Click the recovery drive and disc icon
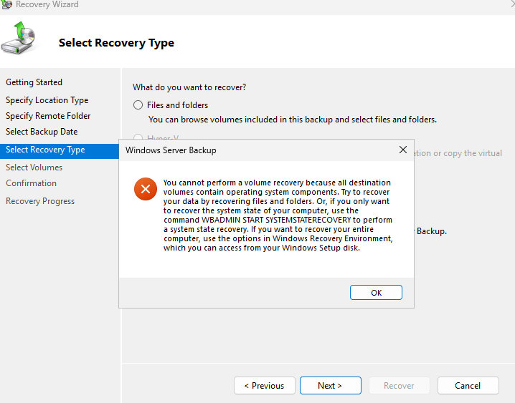The width and height of the screenshot is (515, 403). [x=19, y=38]
